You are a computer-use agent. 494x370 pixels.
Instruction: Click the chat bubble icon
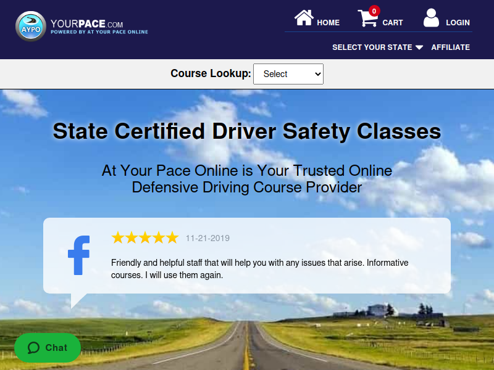click(x=33, y=348)
